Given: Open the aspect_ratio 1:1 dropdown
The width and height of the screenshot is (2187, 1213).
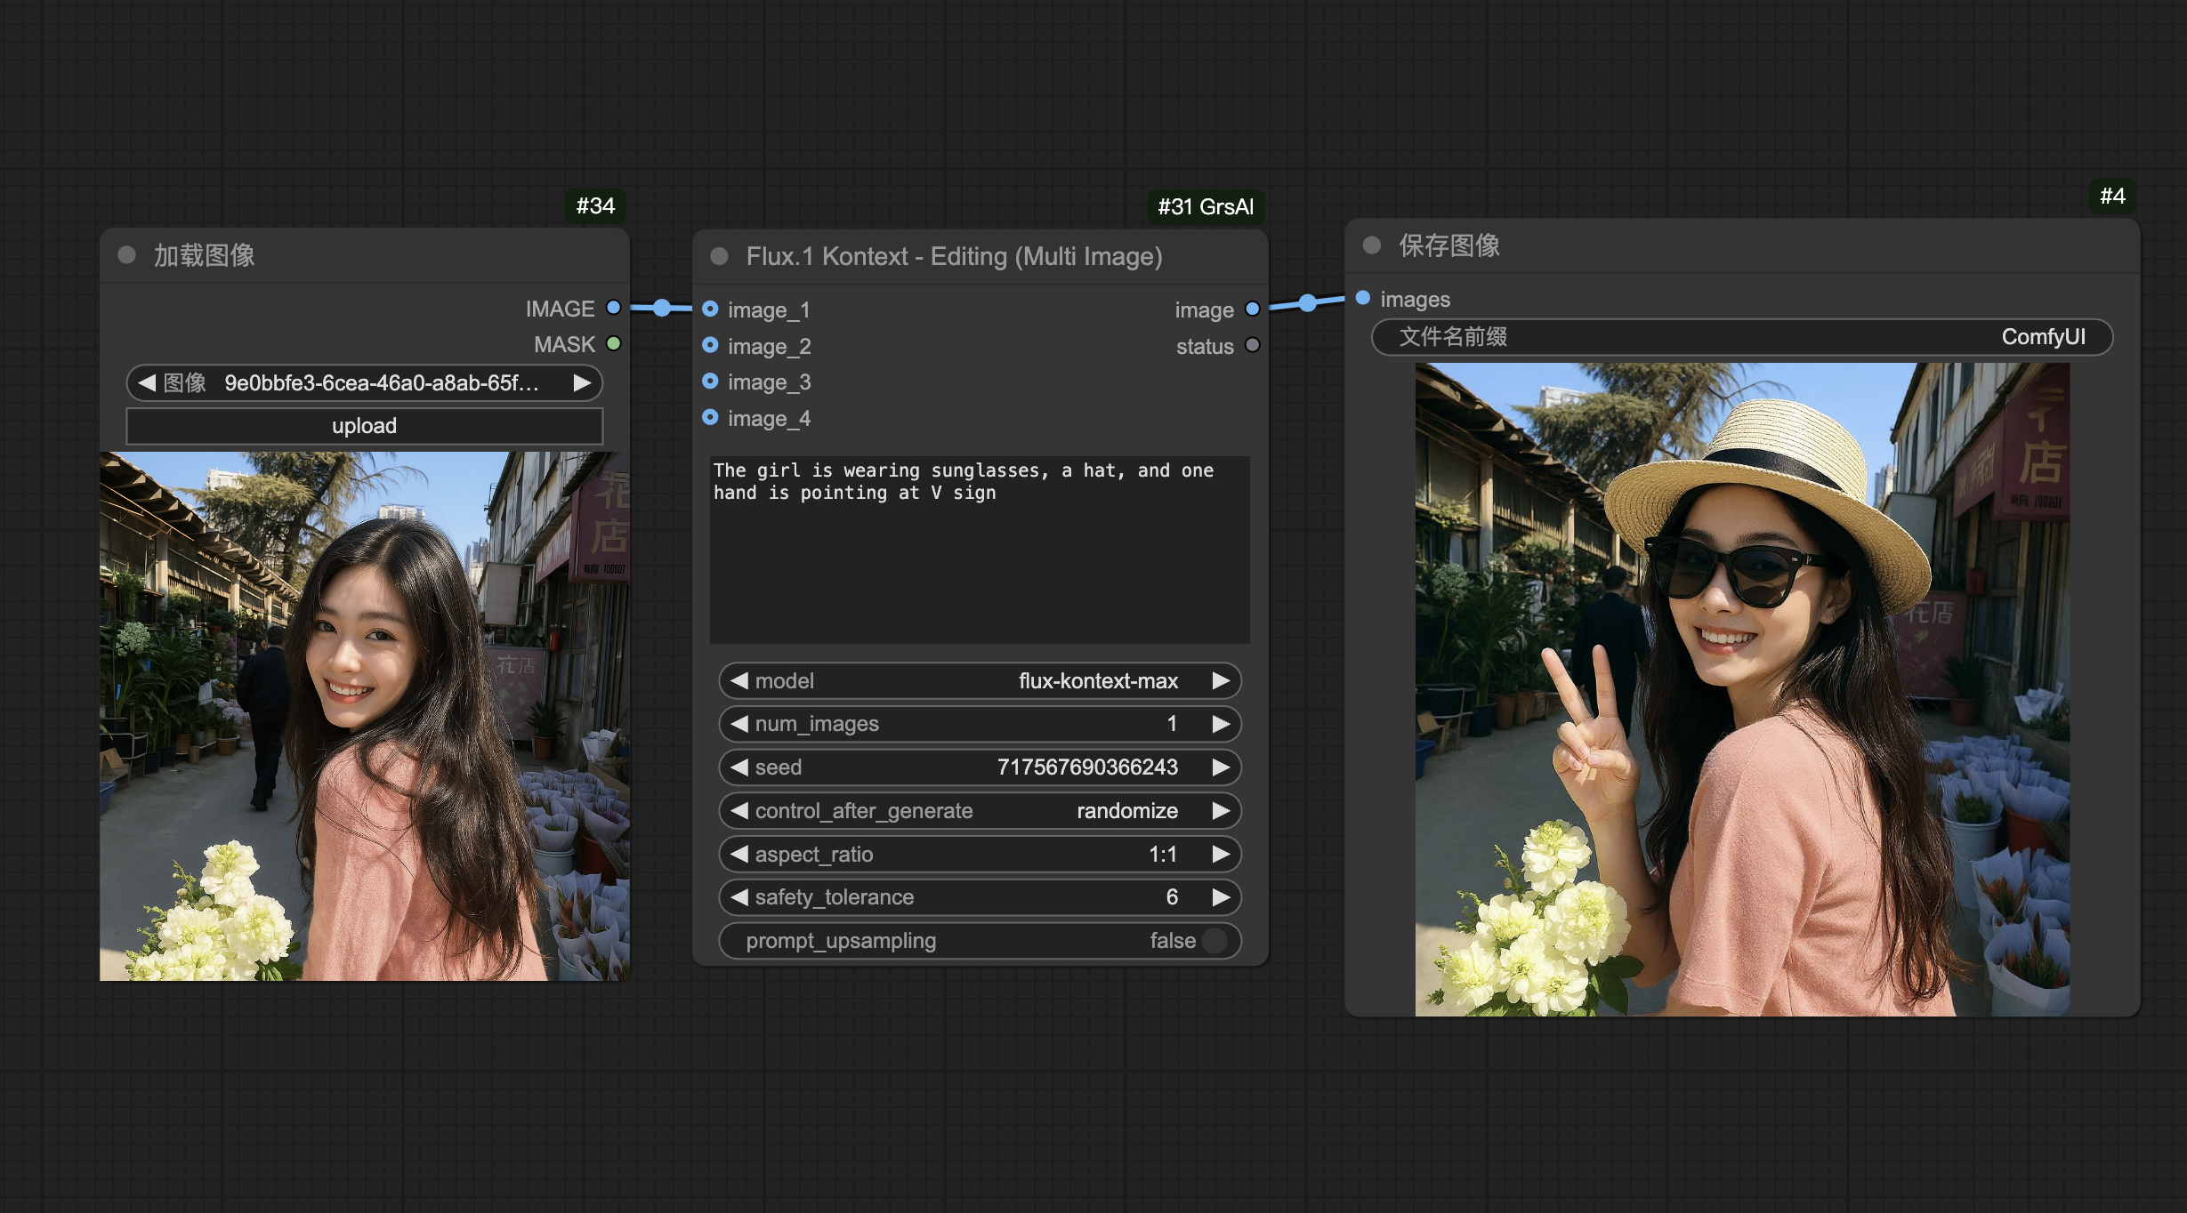Looking at the screenshot, I should point(979,854).
